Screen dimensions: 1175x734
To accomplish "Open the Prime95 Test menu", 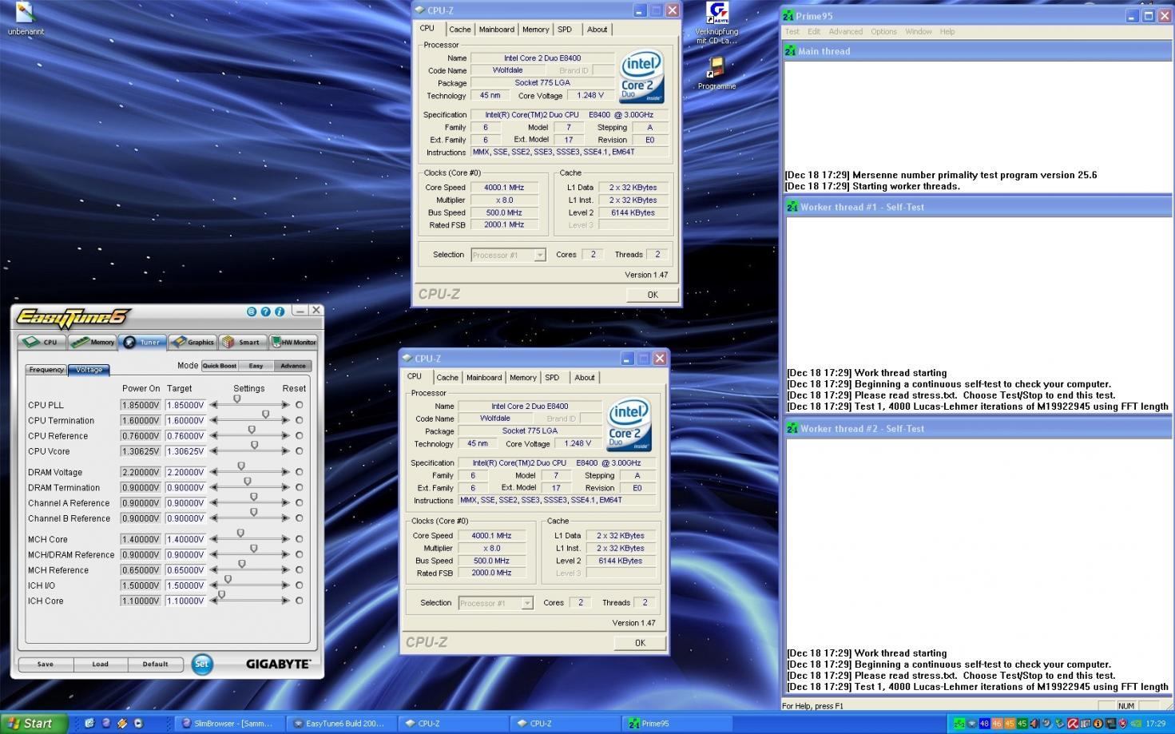I will pos(792,32).
